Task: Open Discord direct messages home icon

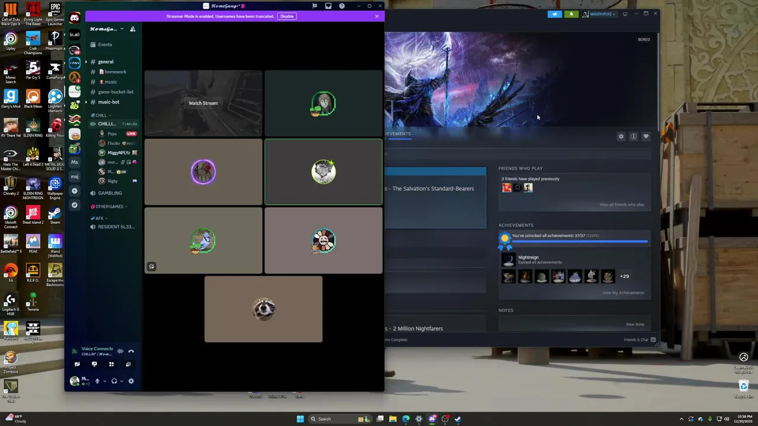Action: point(75,18)
